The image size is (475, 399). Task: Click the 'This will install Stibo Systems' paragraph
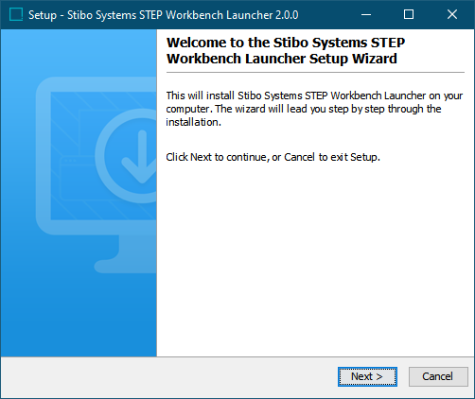pos(314,109)
